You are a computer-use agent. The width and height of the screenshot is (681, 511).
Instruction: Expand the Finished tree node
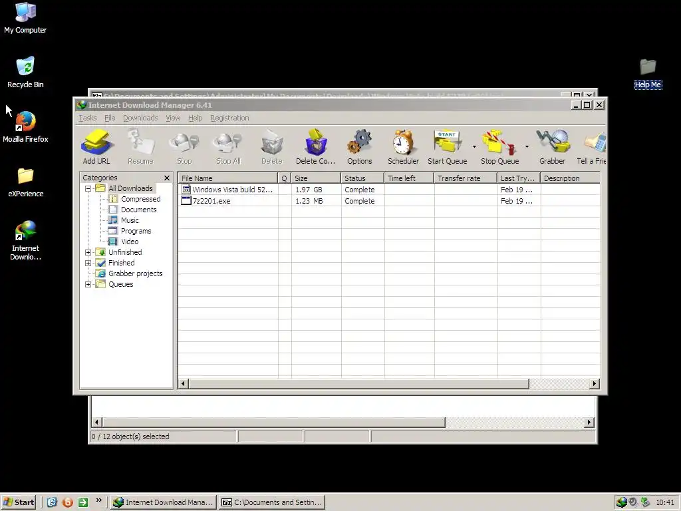[x=88, y=263]
